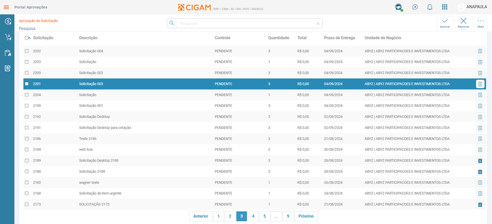Check the box for request 2199
Screen dimensions: 492x224
pyautogui.click(x=26, y=106)
